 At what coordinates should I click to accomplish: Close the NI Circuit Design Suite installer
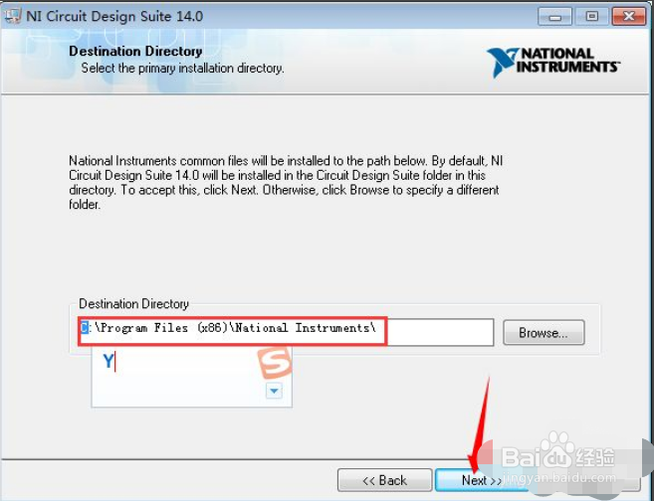tap(628, 16)
